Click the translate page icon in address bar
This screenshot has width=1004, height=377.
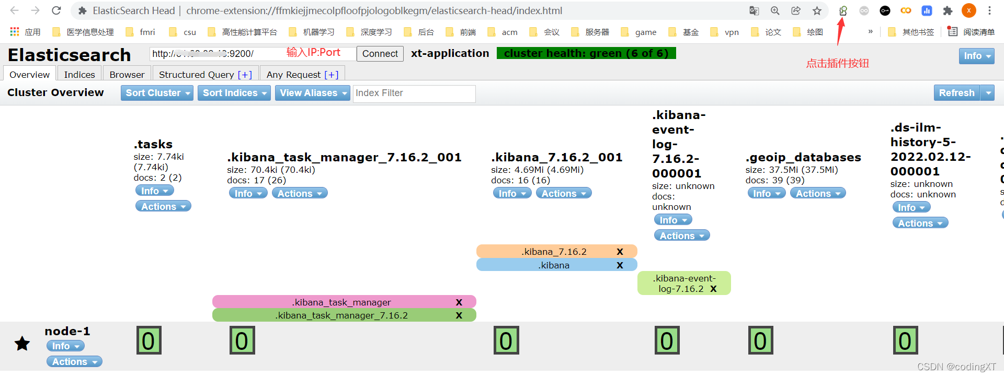pyautogui.click(x=754, y=10)
